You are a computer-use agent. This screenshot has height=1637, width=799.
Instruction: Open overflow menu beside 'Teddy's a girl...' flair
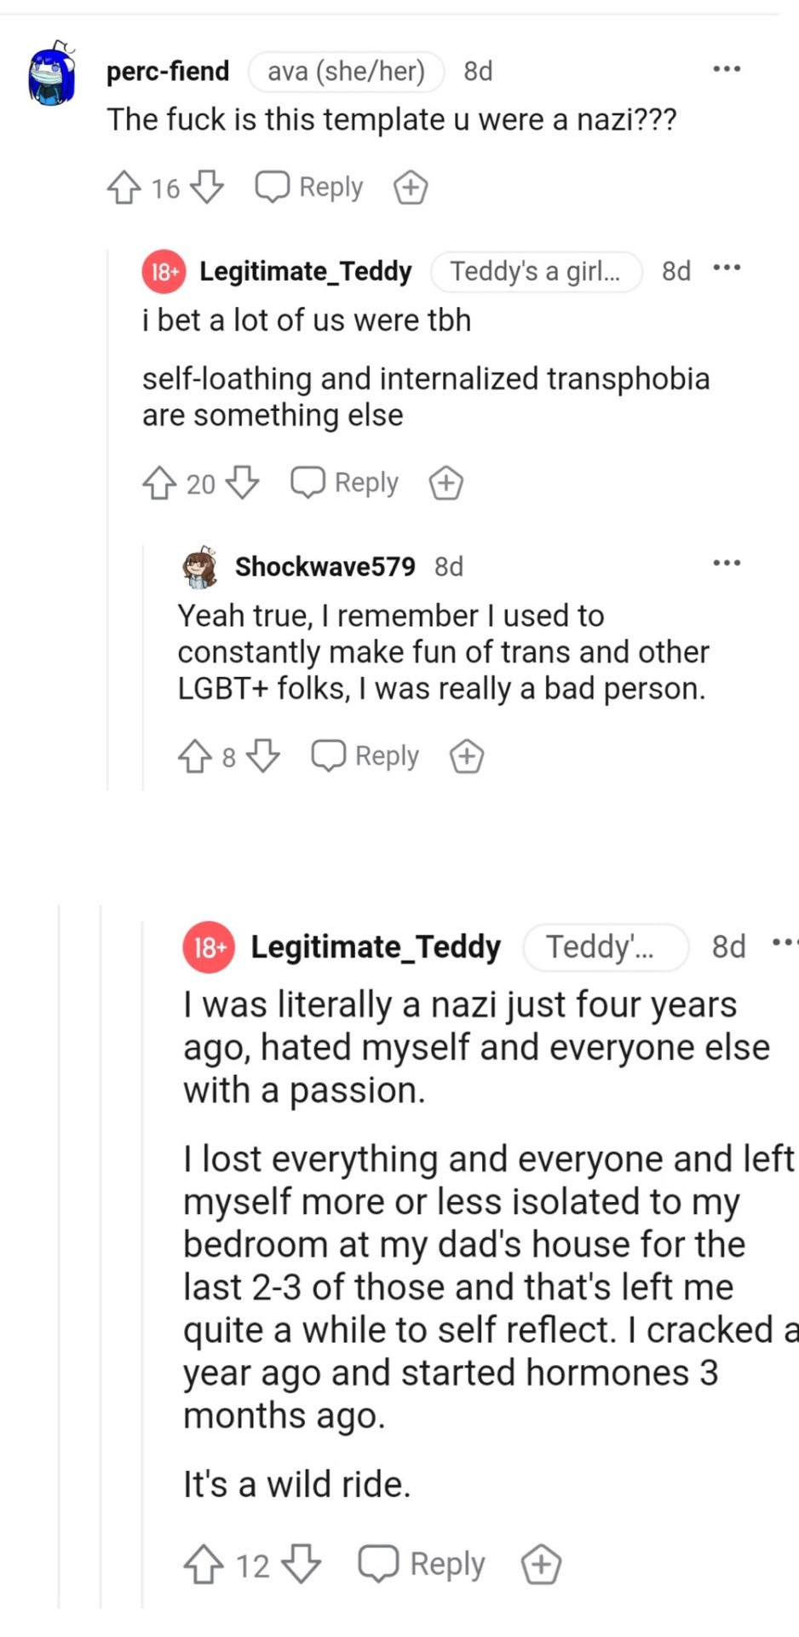(727, 269)
